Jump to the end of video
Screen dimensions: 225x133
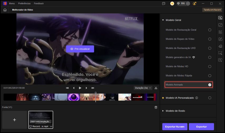(x=93, y=88)
